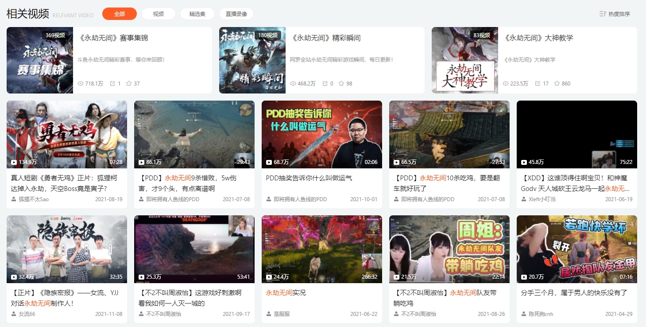Image resolution: width=646 pixels, height=327 pixels.
Task: Click the user icon beside 是服服
Action: coord(269,314)
